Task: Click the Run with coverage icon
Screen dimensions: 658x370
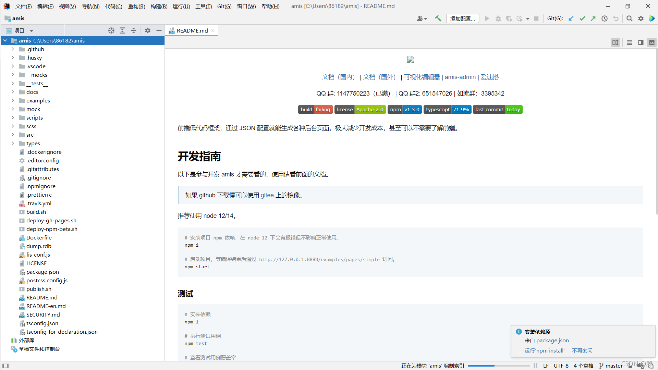Action: [509, 18]
